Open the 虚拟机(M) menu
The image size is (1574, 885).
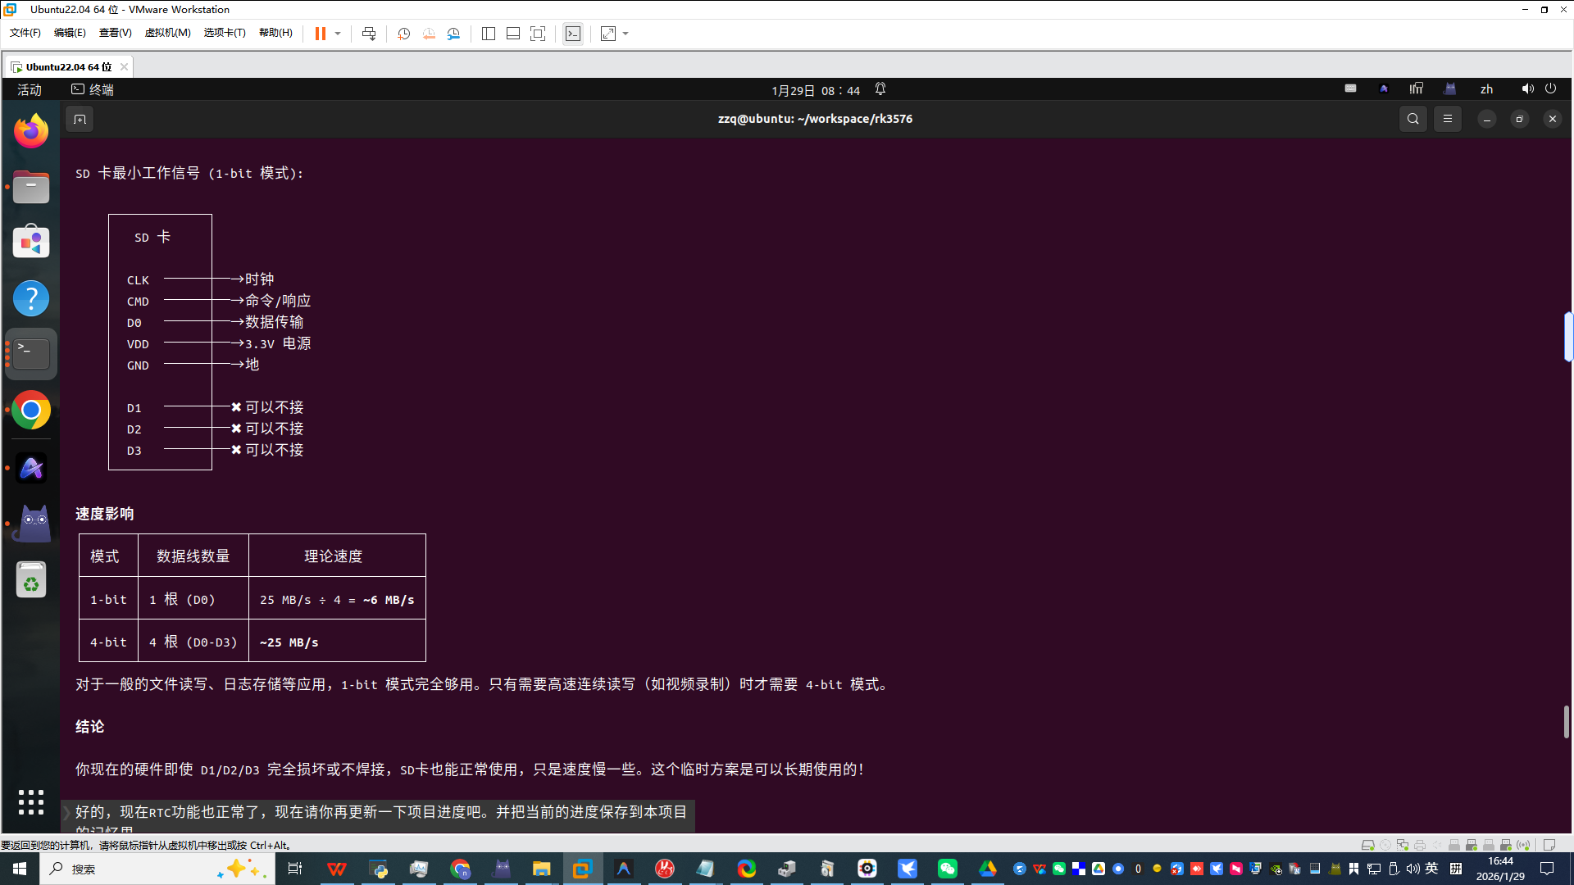click(167, 33)
